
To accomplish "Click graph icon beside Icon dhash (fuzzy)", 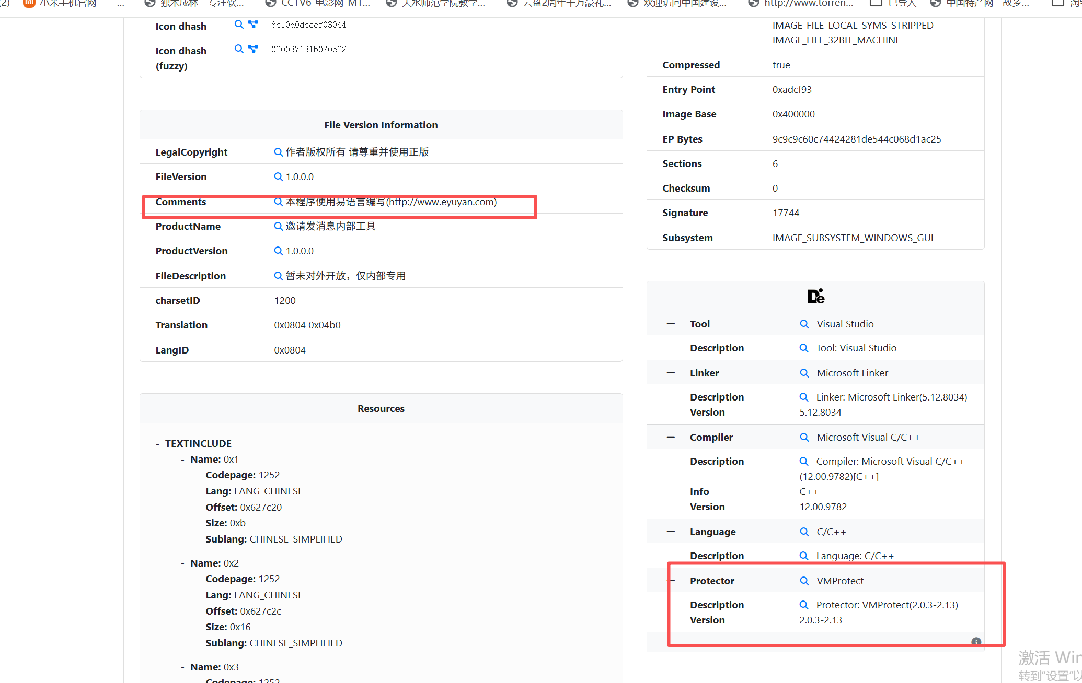I will pyautogui.click(x=253, y=49).
